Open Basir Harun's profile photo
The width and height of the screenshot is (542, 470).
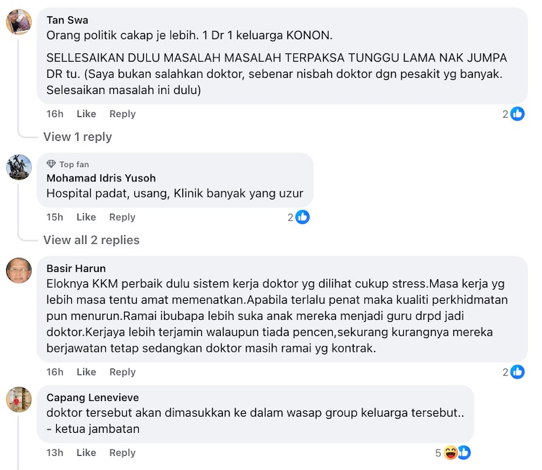(19, 271)
